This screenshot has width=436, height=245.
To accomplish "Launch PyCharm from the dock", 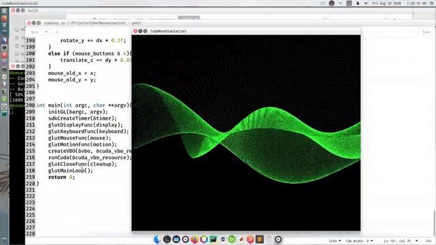I will [x=213, y=239].
